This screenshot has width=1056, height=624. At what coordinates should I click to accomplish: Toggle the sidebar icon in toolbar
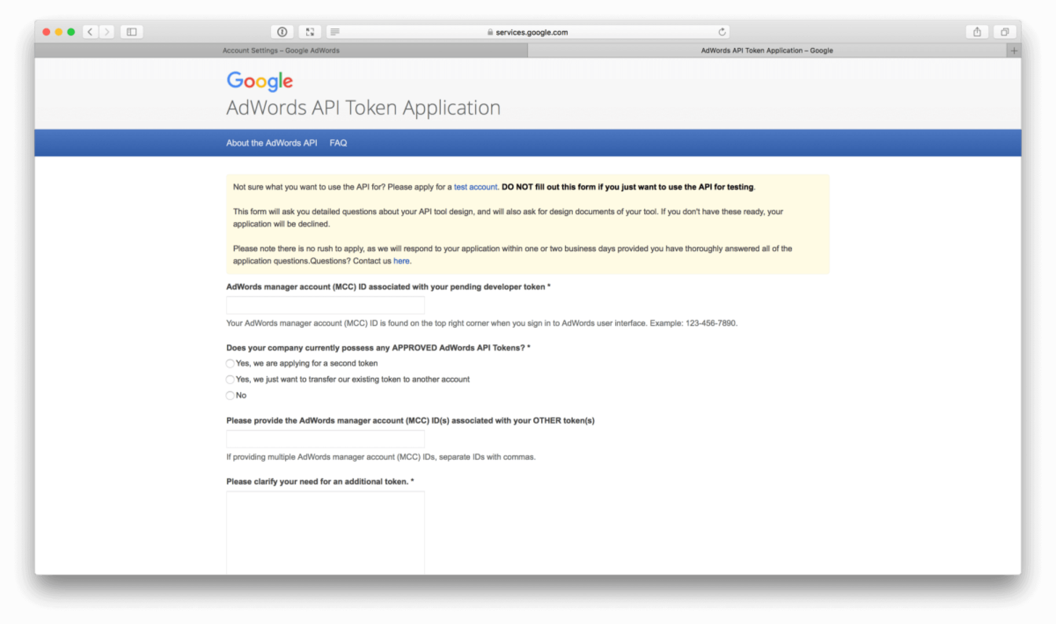coord(132,32)
